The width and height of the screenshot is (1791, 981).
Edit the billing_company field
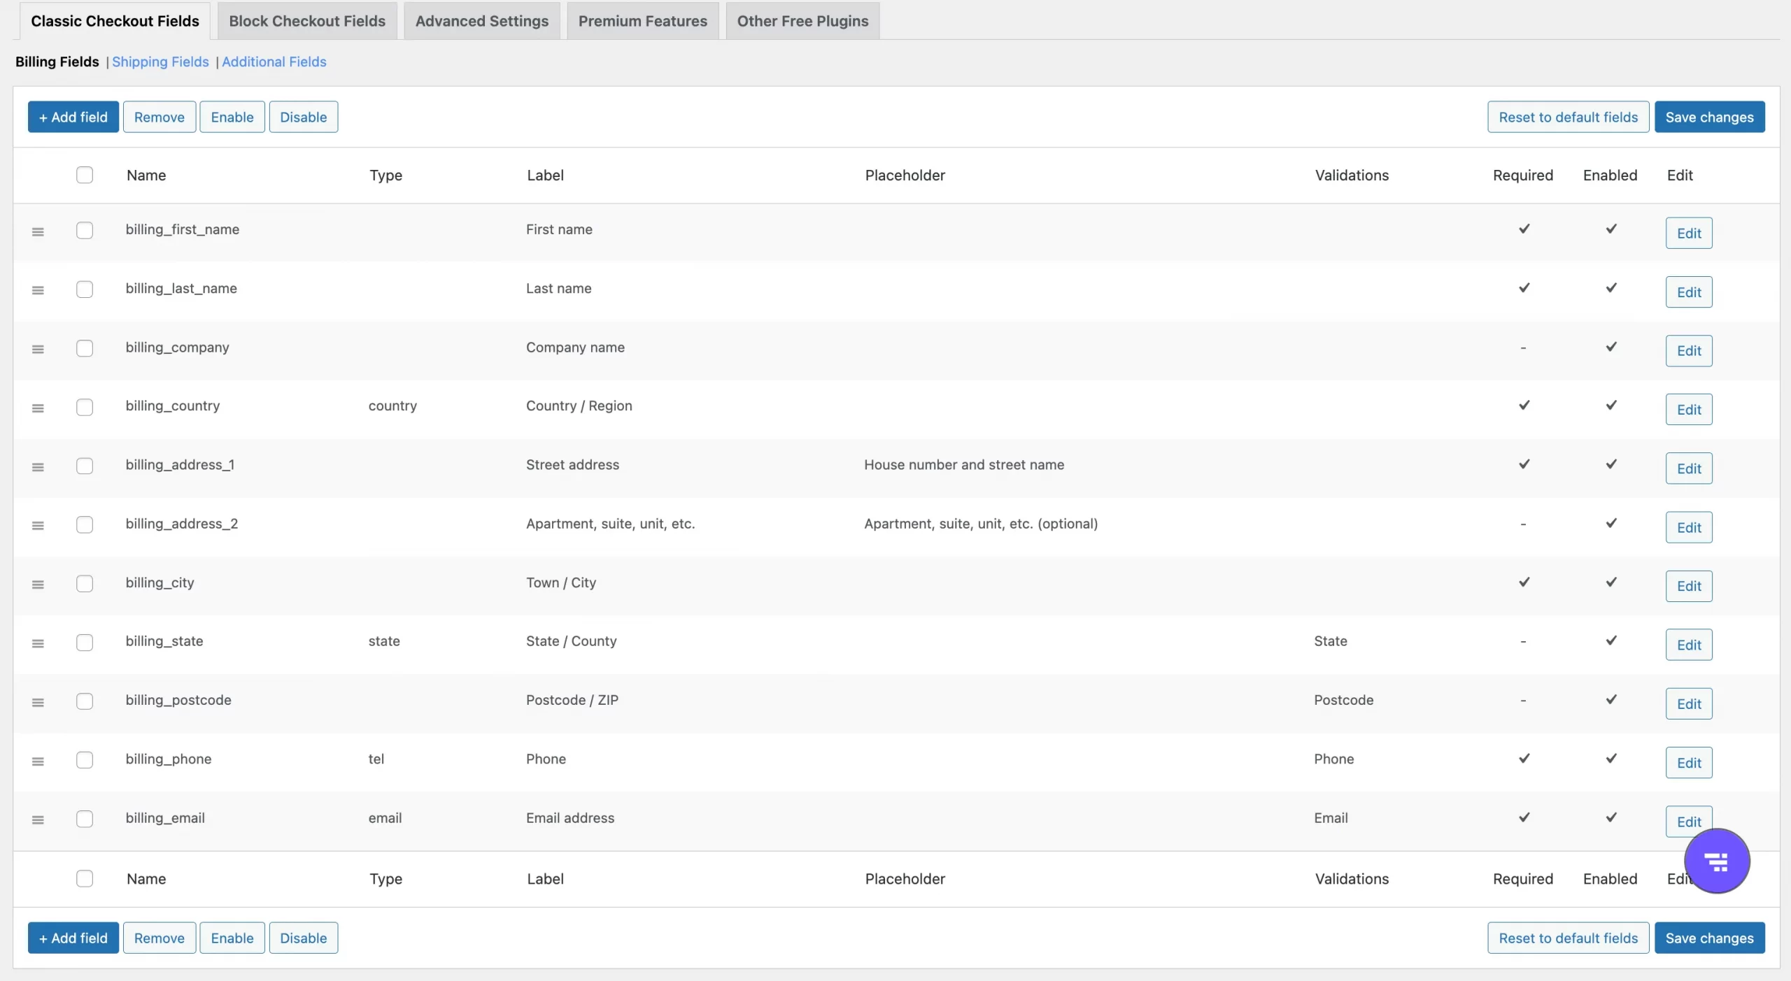click(x=1689, y=350)
